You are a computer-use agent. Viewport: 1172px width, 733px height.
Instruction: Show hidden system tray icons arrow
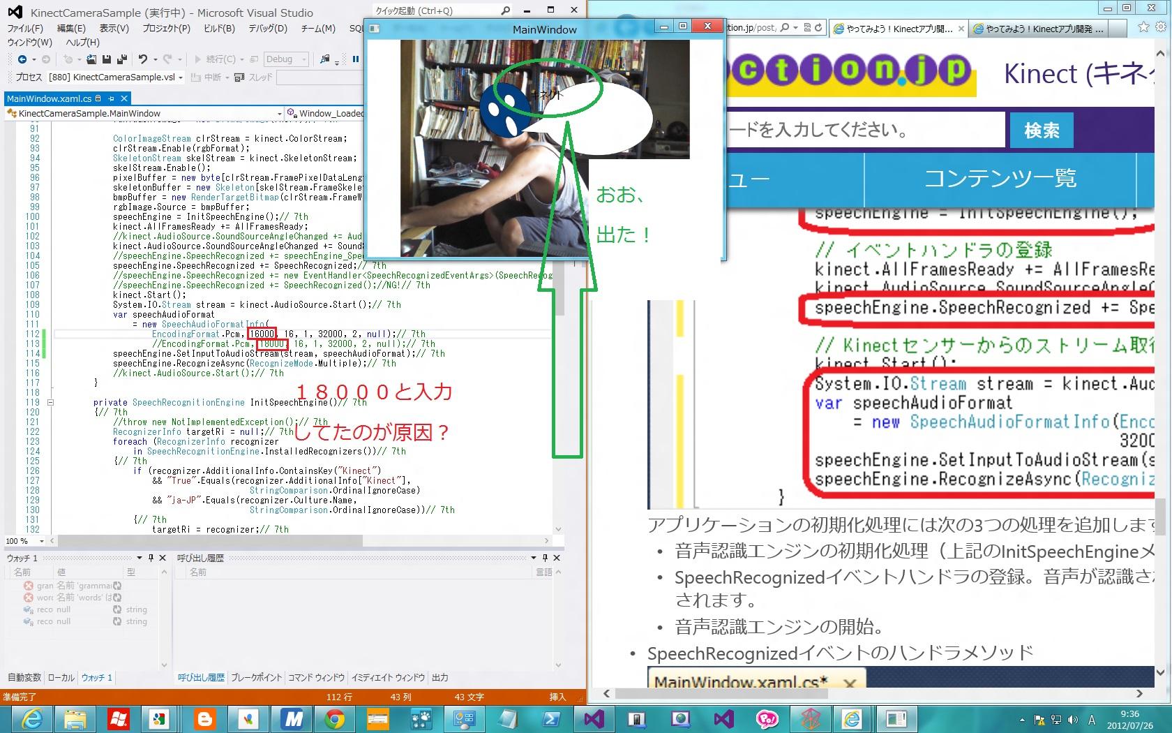click(x=1023, y=720)
